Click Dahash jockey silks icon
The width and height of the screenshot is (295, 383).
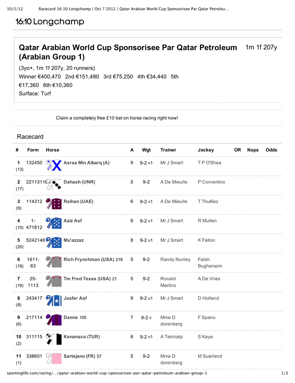tap(53, 185)
